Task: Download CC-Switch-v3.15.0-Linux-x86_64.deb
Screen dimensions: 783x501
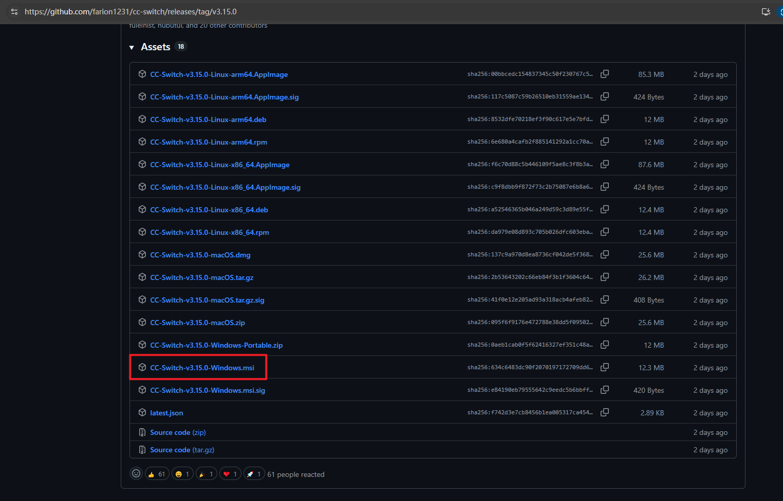Action: (x=209, y=210)
